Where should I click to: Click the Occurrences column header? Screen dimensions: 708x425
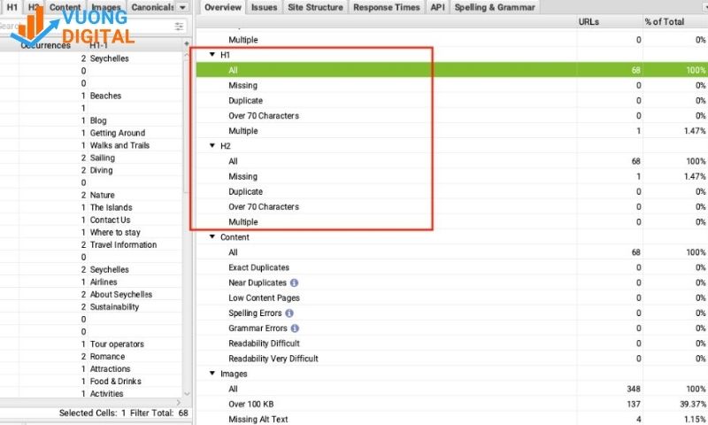pyautogui.click(x=45, y=45)
